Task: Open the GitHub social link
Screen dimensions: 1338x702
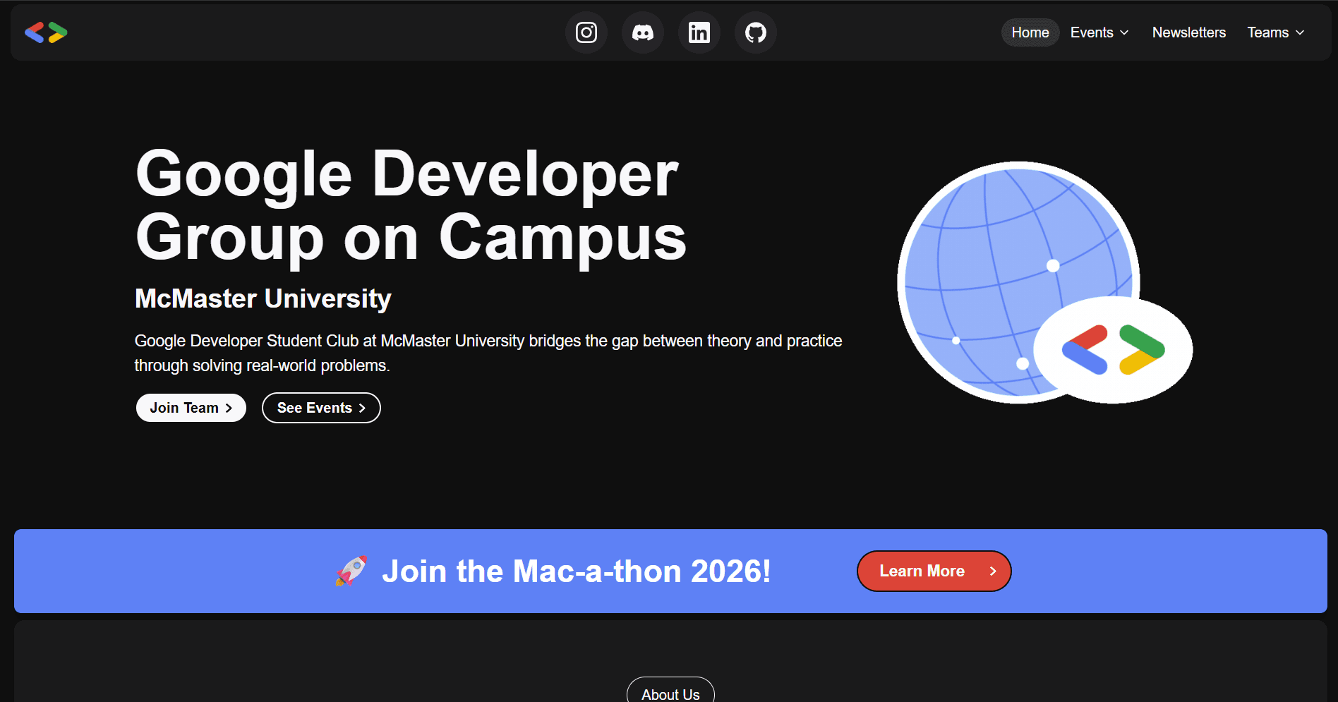Action: 756,32
